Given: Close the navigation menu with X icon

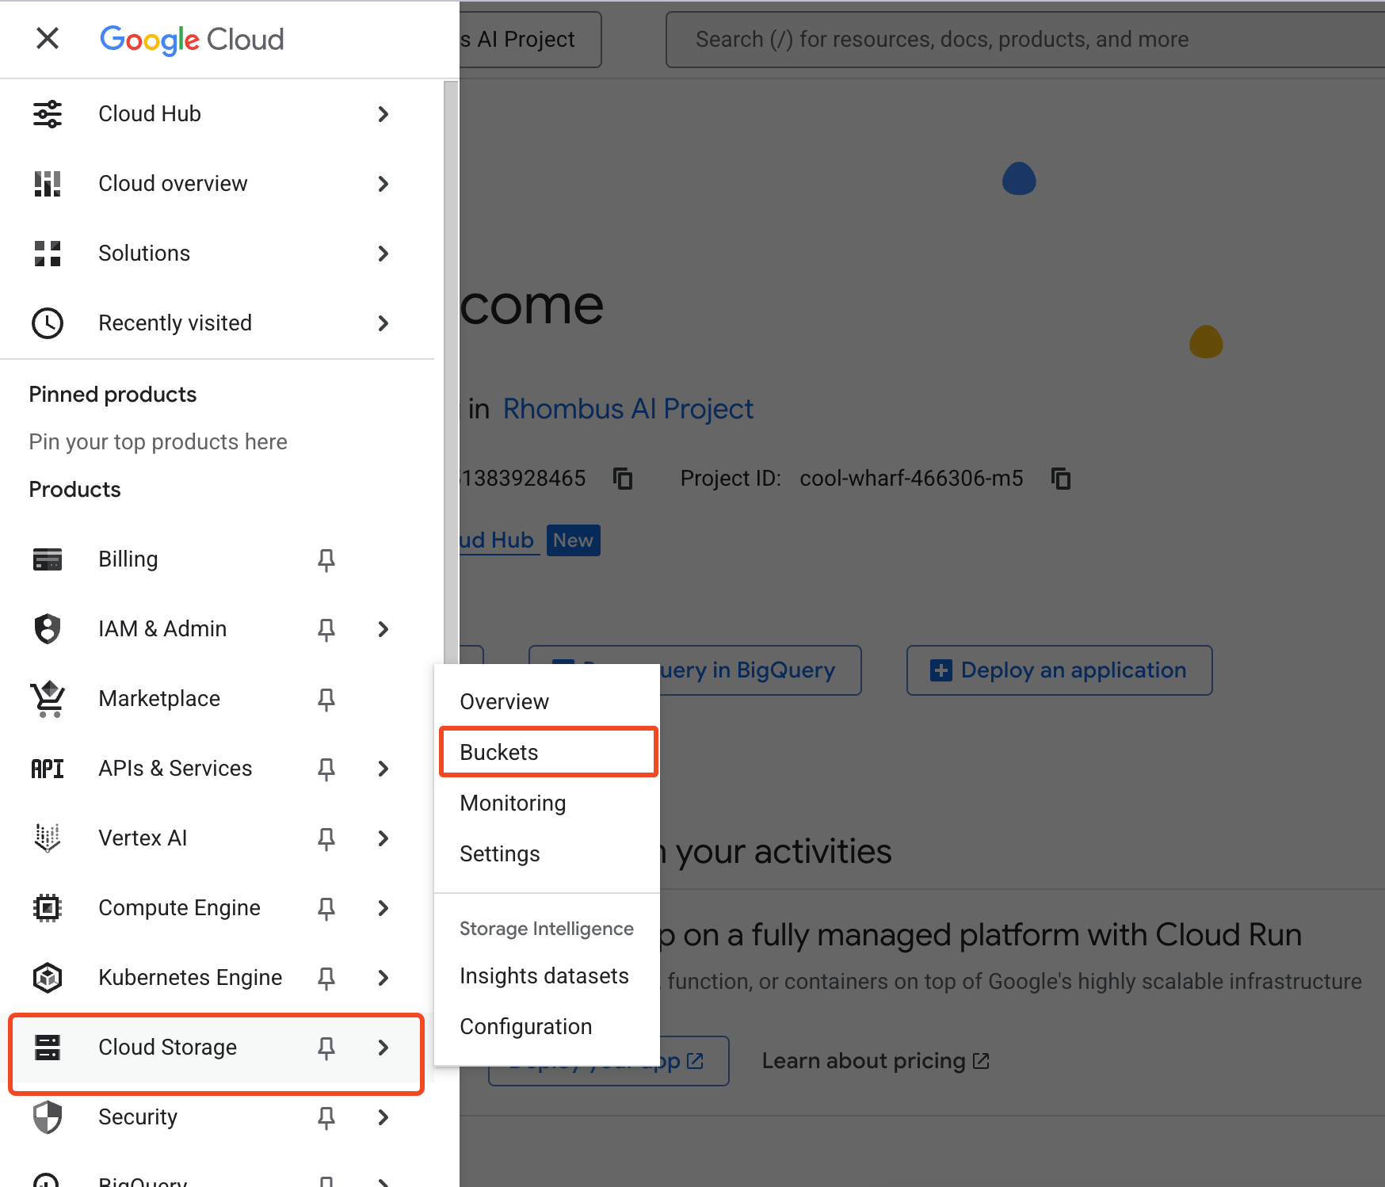Looking at the screenshot, I should (x=48, y=38).
